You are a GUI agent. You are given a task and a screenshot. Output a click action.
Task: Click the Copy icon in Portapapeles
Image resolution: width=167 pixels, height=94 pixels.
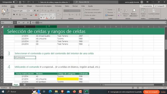click(8, 13)
